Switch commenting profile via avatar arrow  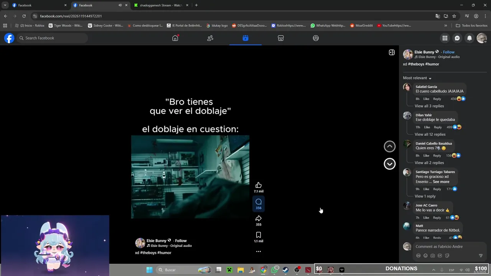(407, 247)
